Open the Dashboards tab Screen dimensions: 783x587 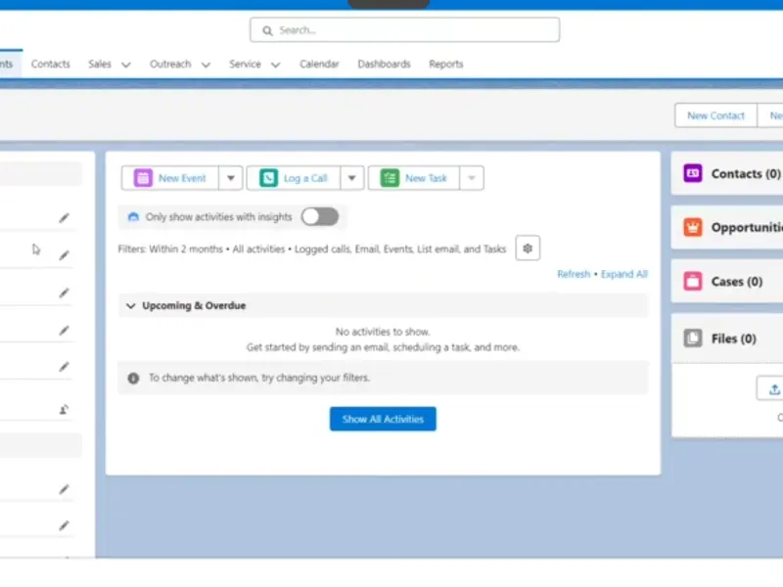(384, 65)
